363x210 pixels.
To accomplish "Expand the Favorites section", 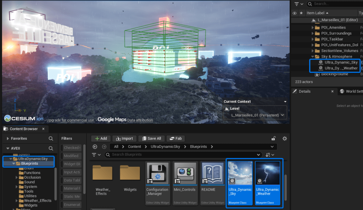I will [x=8, y=139].
